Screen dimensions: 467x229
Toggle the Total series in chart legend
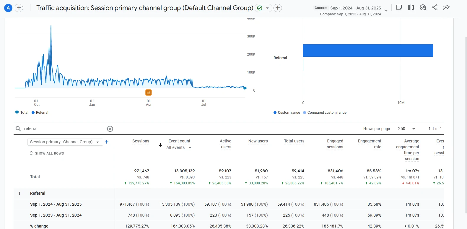coord(22,113)
